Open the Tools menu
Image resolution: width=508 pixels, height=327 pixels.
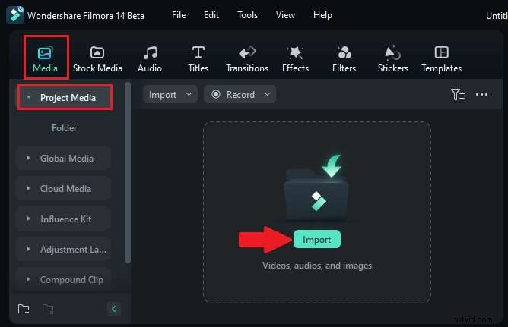pyautogui.click(x=247, y=15)
